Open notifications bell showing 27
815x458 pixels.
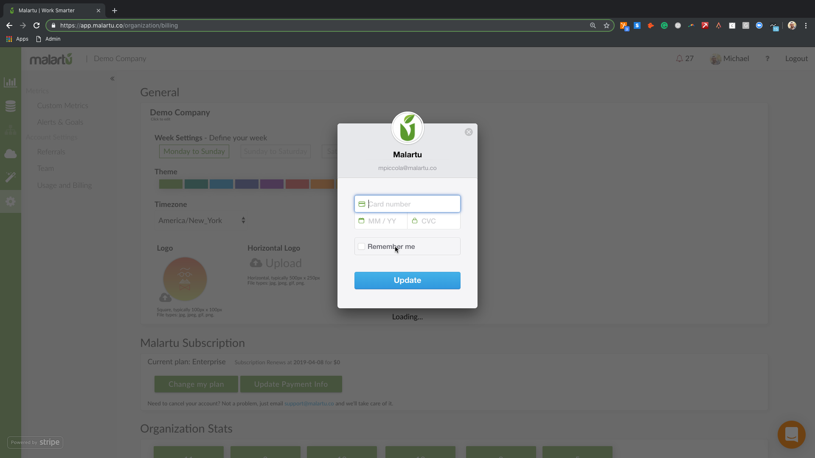[685, 59]
